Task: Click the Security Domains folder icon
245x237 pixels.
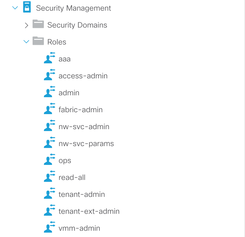Action: (x=38, y=25)
